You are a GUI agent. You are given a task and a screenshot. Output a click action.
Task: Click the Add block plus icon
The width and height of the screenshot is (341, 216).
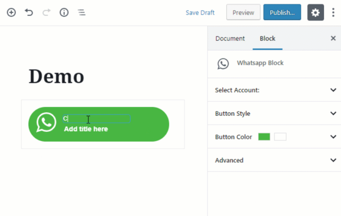pyautogui.click(x=11, y=12)
